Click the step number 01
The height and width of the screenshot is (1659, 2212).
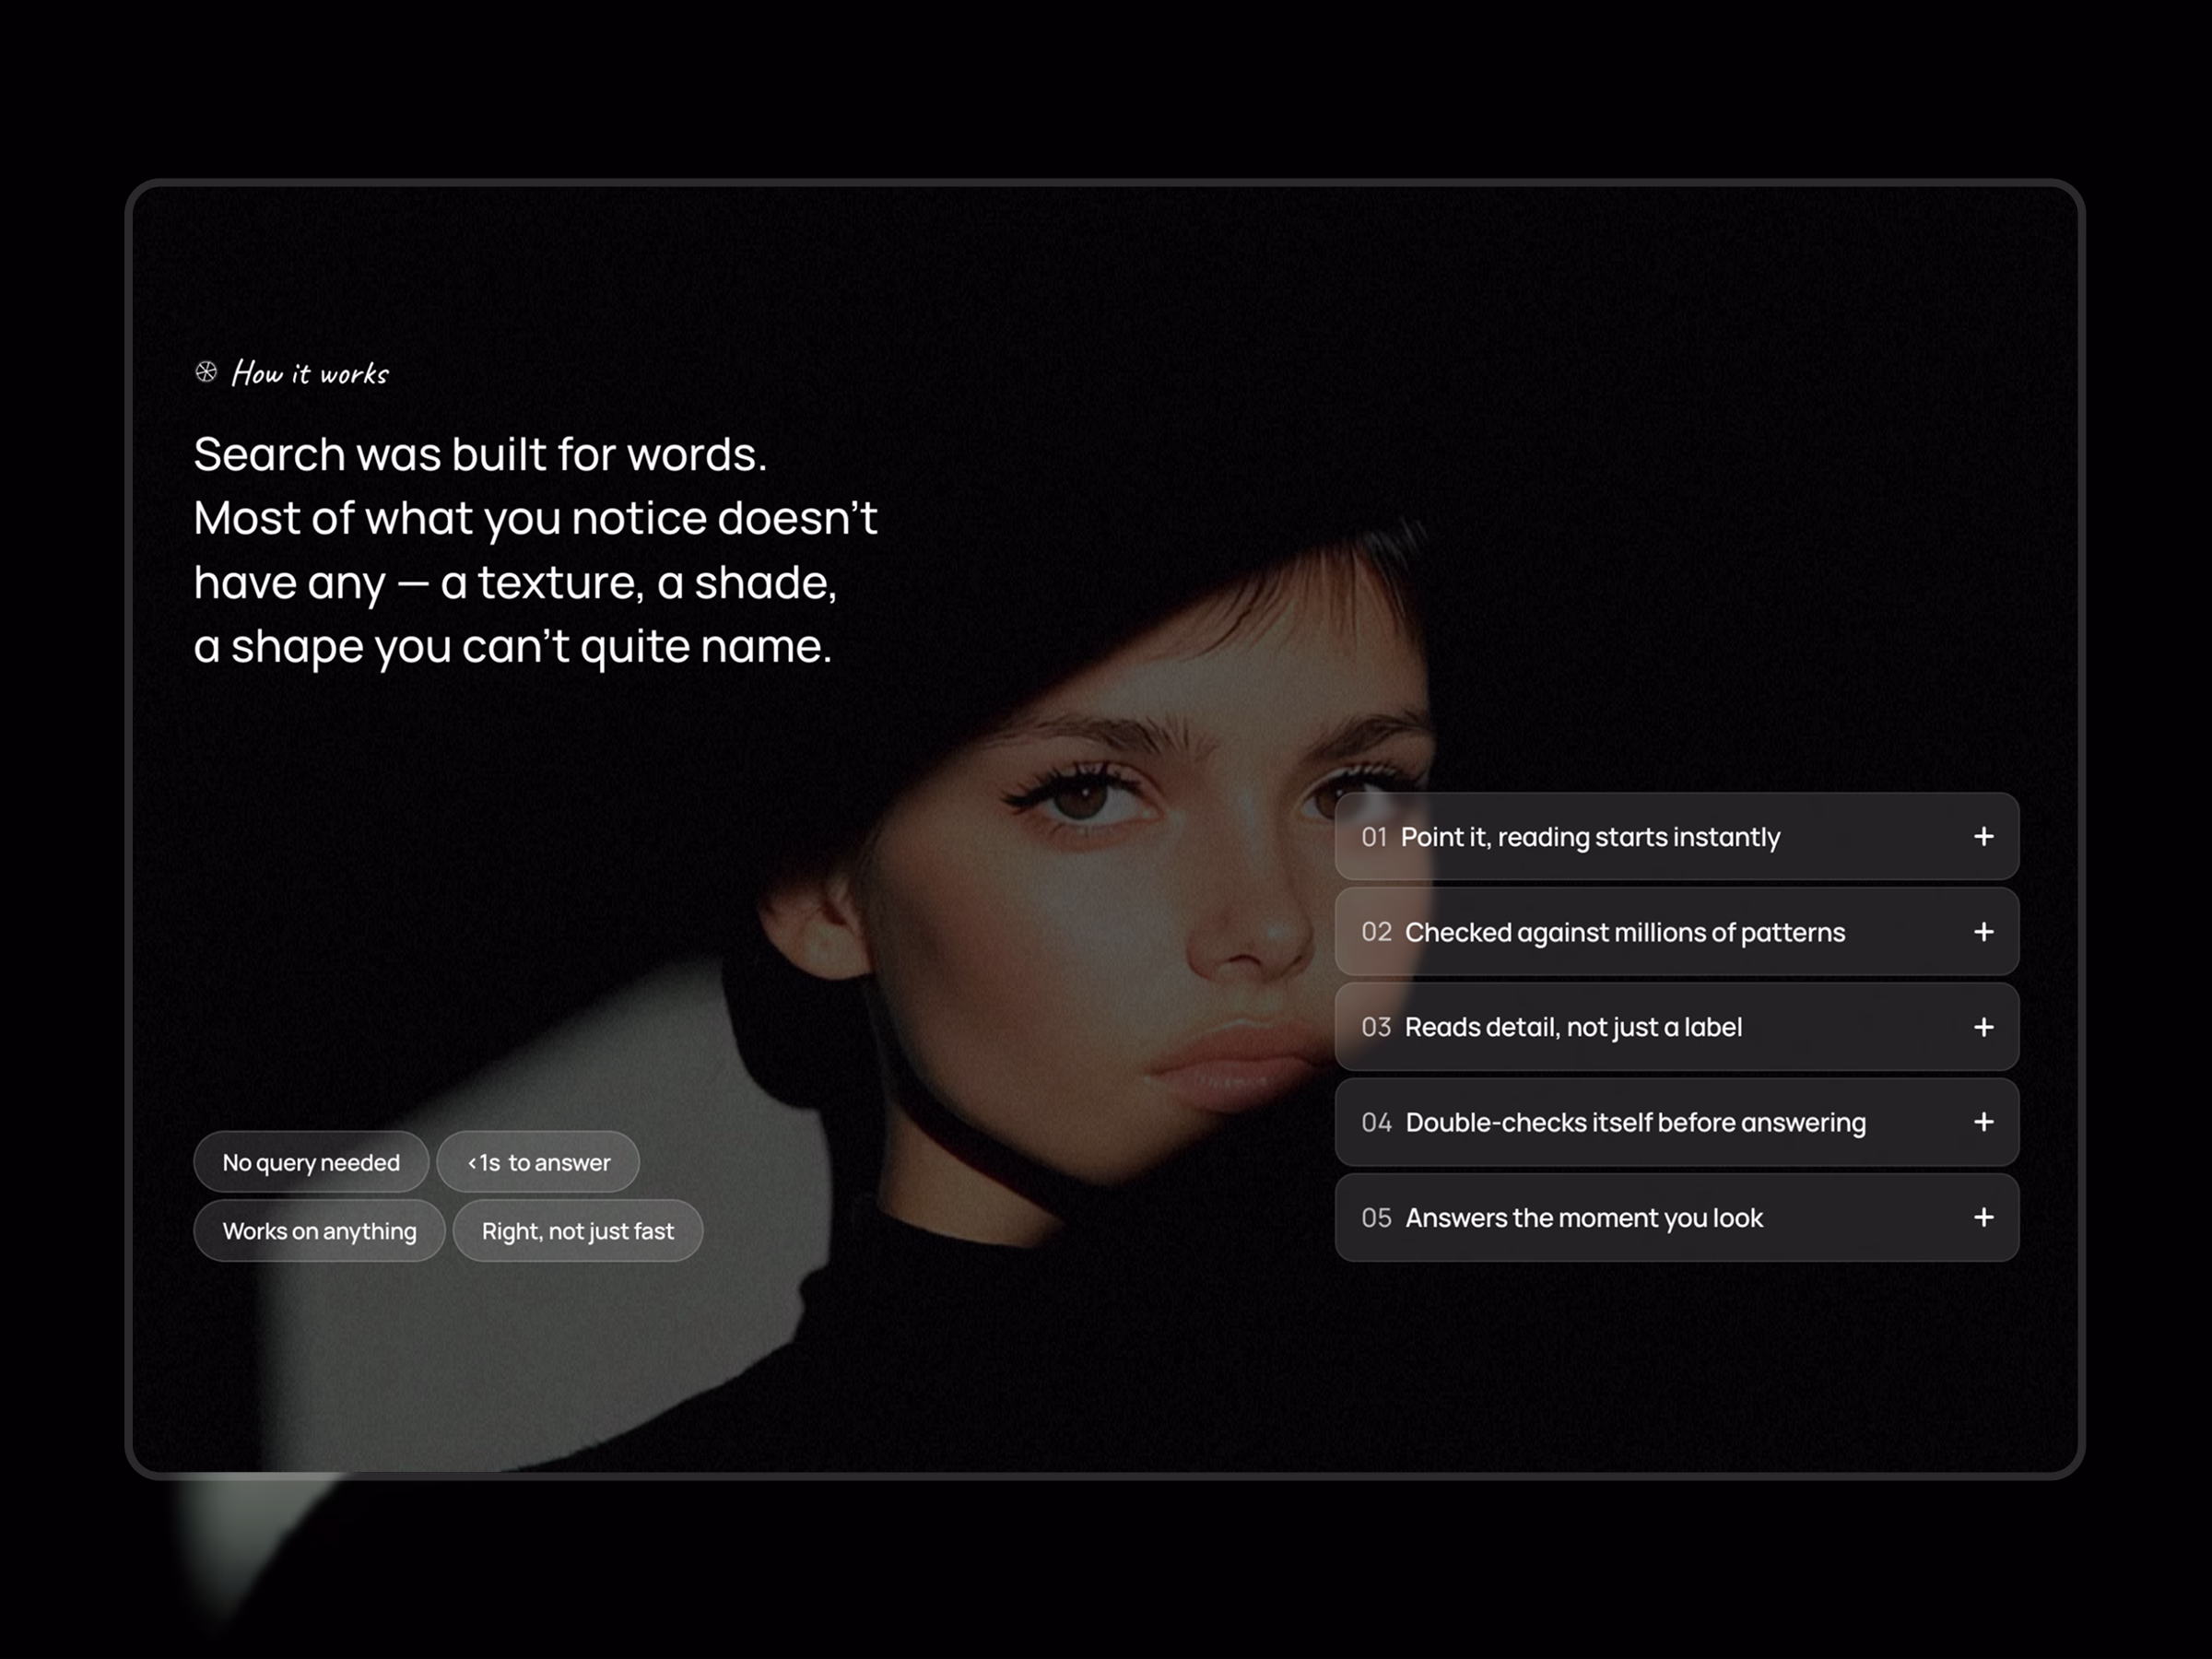pyautogui.click(x=1374, y=837)
